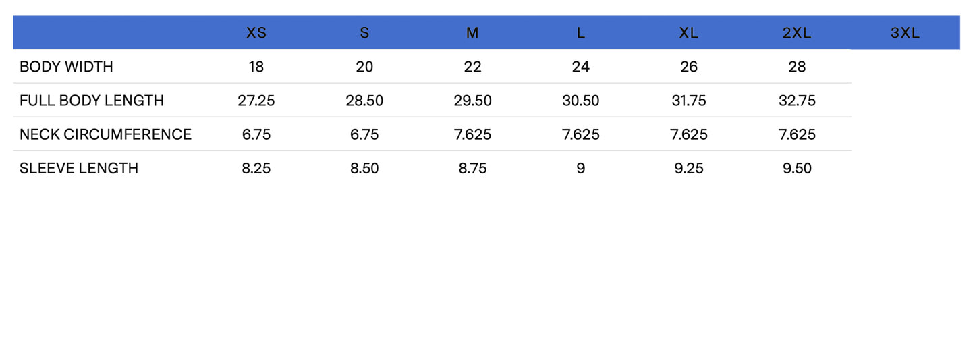Click the M size column header

[472, 33]
